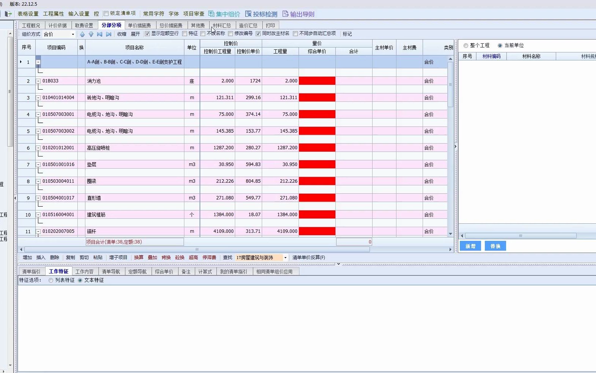This screenshot has width=596, height=373.
Task: Click the 换算 button
Action: [139, 258]
